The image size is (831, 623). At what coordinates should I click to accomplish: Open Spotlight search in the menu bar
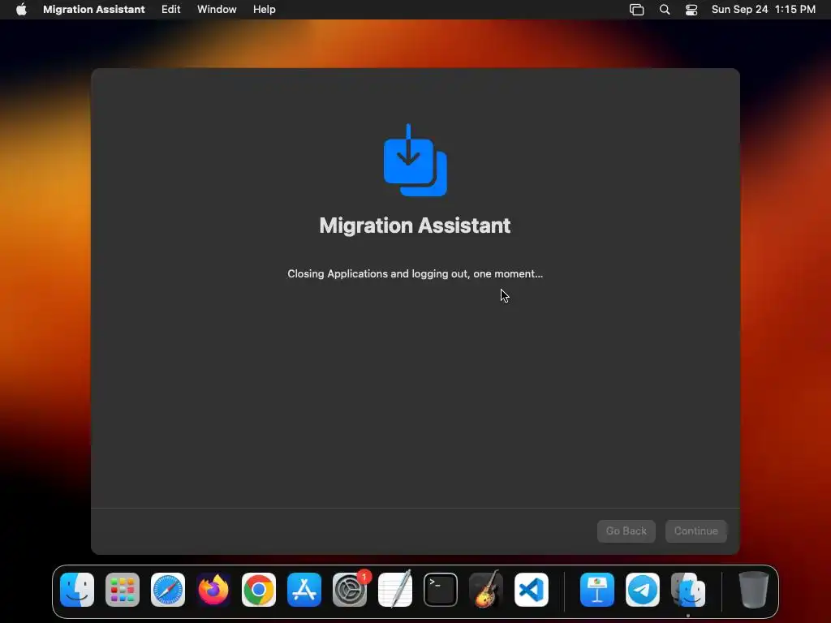pos(665,9)
